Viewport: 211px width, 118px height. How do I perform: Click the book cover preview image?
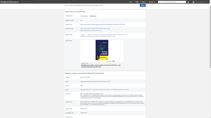pyautogui.click(x=102, y=50)
